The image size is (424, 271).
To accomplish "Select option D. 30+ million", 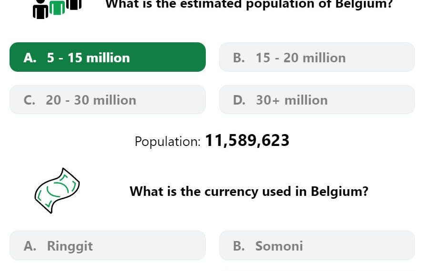I will (317, 99).
